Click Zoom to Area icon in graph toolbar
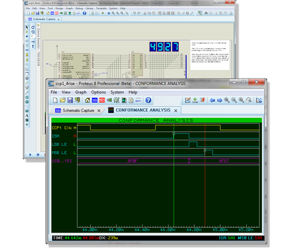 coord(249,100)
